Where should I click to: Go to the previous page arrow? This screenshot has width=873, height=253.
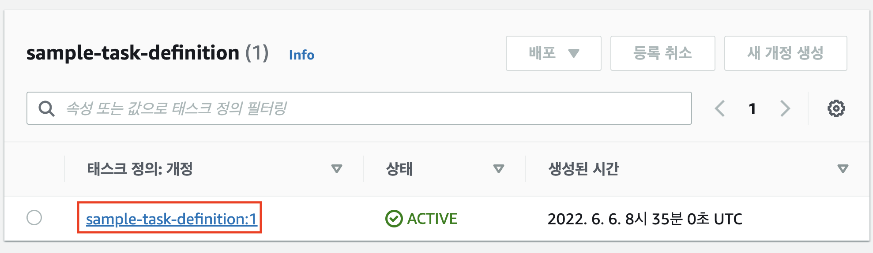[720, 108]
